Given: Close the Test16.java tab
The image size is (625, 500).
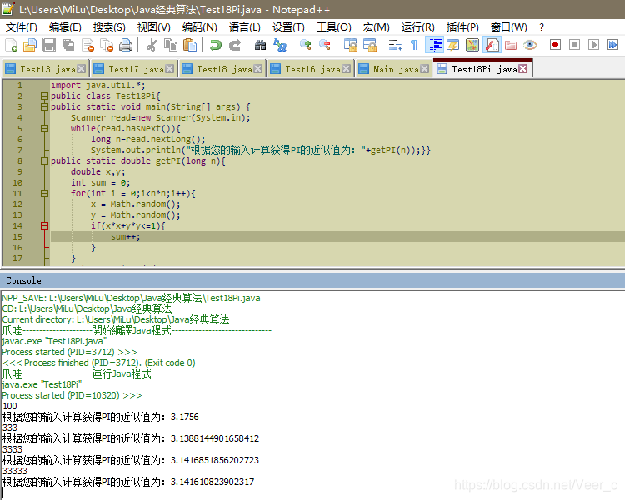Looking at the screenshot, I should coord(347,69).
